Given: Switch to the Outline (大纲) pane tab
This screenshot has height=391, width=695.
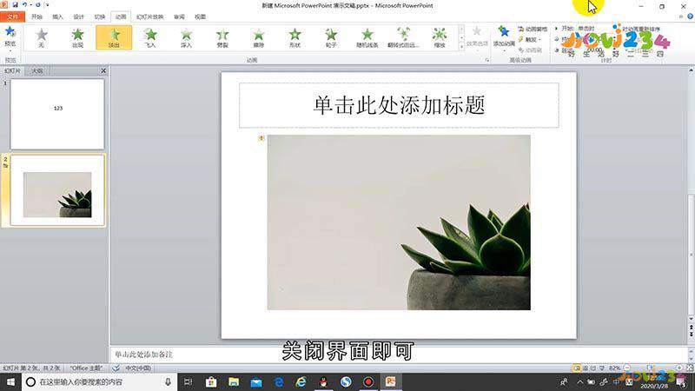Looking at the screenshot, I should tap(37, 71).
